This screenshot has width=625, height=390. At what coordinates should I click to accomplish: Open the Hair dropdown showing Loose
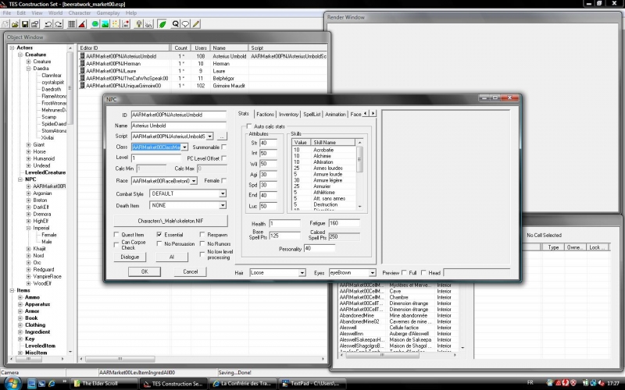point(302,272)
